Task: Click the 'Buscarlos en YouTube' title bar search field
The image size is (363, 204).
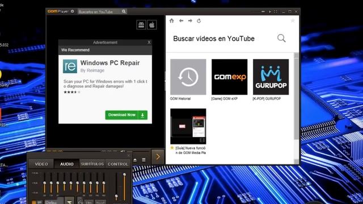Action: click(x=99, y=11)
